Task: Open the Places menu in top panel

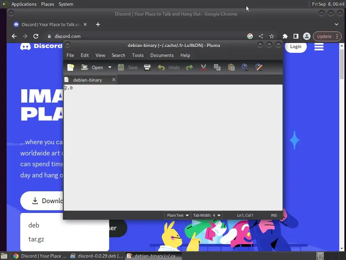Action: (48, 4)
